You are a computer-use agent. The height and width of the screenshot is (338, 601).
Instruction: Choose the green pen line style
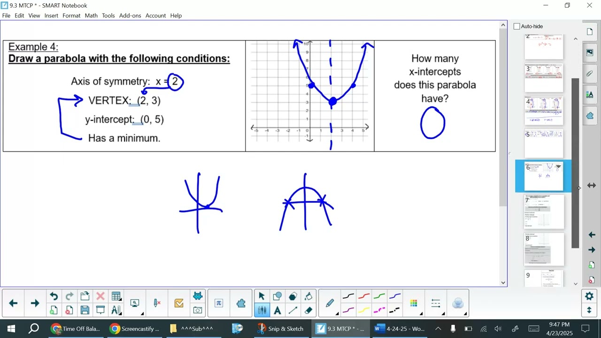point(379,296)
